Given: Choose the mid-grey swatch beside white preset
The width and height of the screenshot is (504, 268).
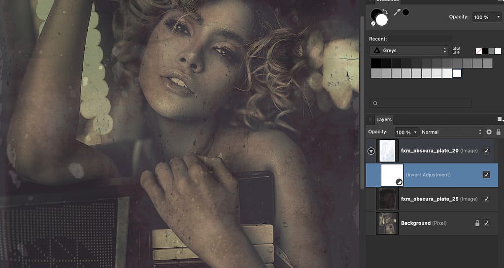Looking at the screenshot, I should 492,51.
